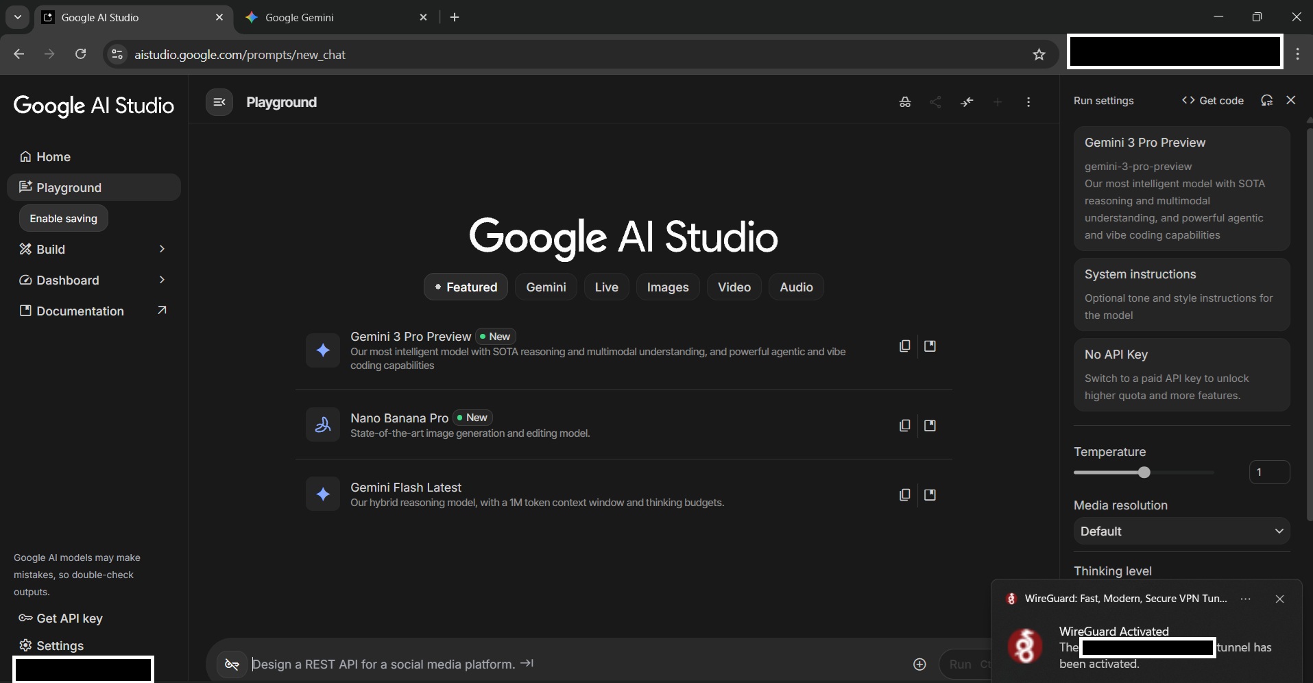Dismiss the WireGuard notification
Screen dimensions: 1313x683
[x=1279, y=599]
